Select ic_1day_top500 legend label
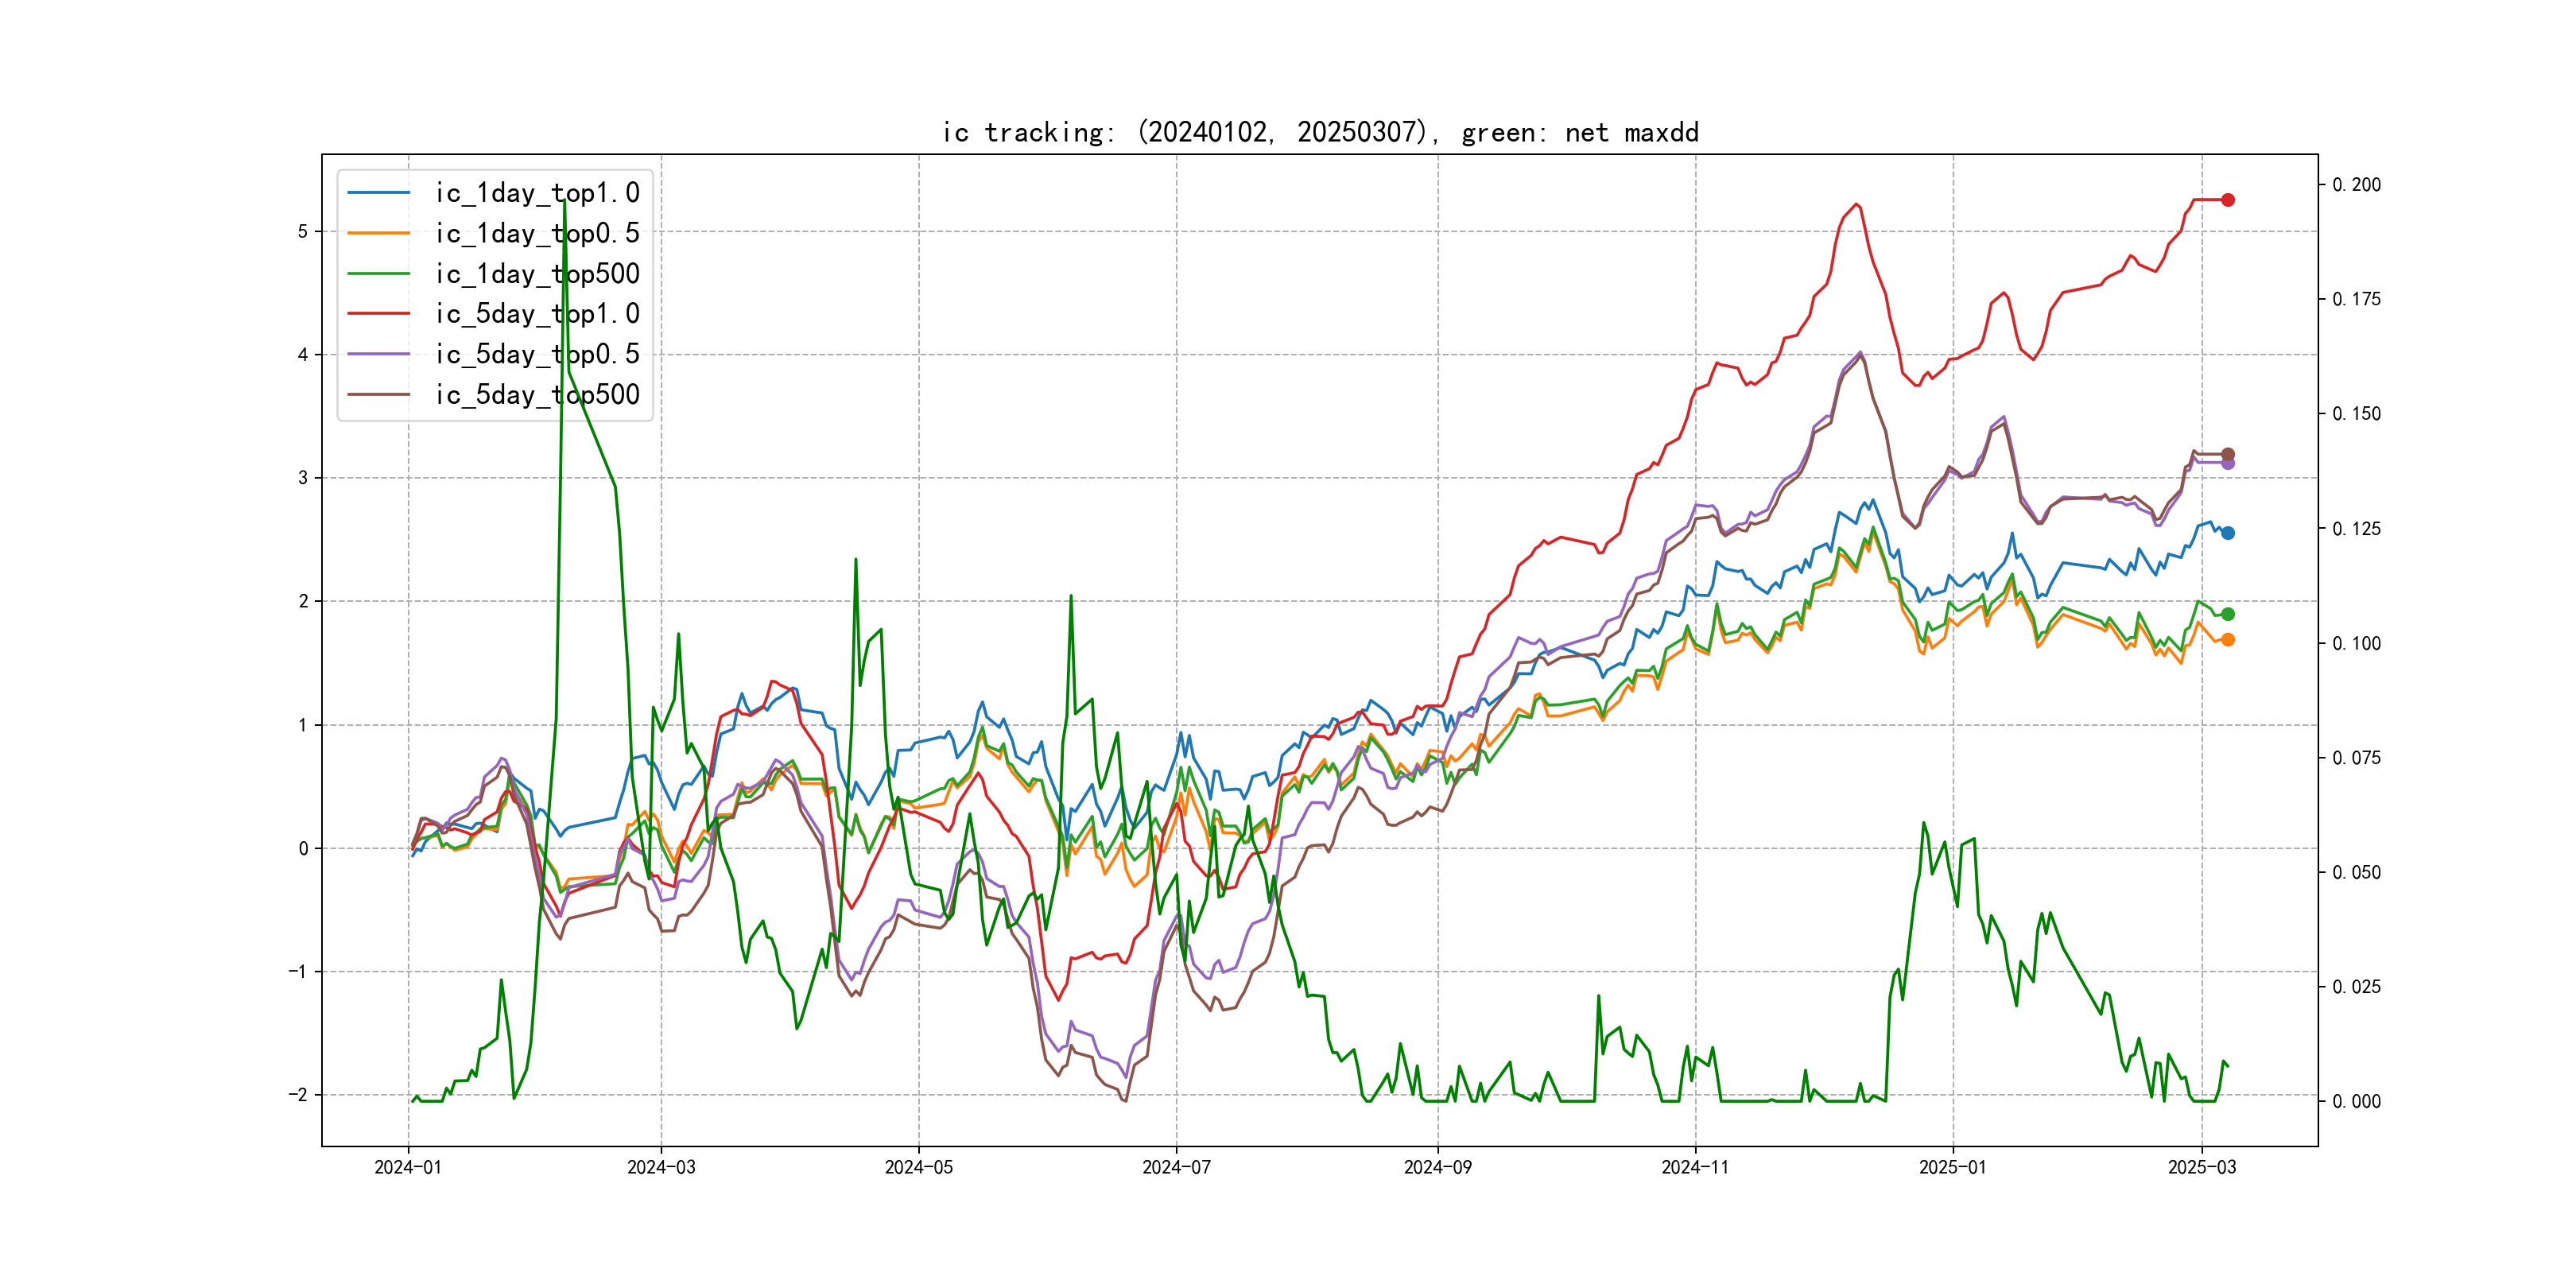This screenshot has height=1288, width=2576. click(537, 274)
